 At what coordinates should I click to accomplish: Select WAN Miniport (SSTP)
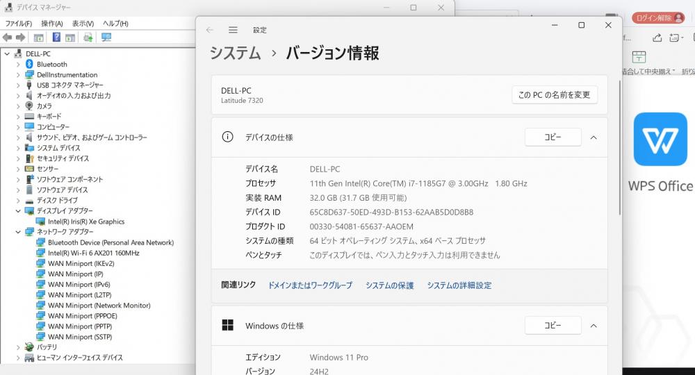[80, 337]
